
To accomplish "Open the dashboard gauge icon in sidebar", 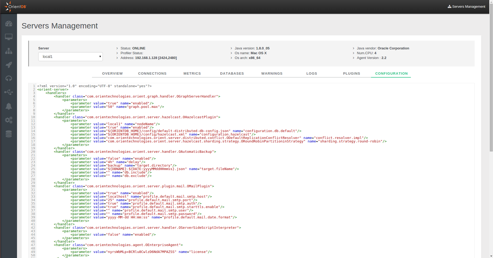I will pos(9,24).
